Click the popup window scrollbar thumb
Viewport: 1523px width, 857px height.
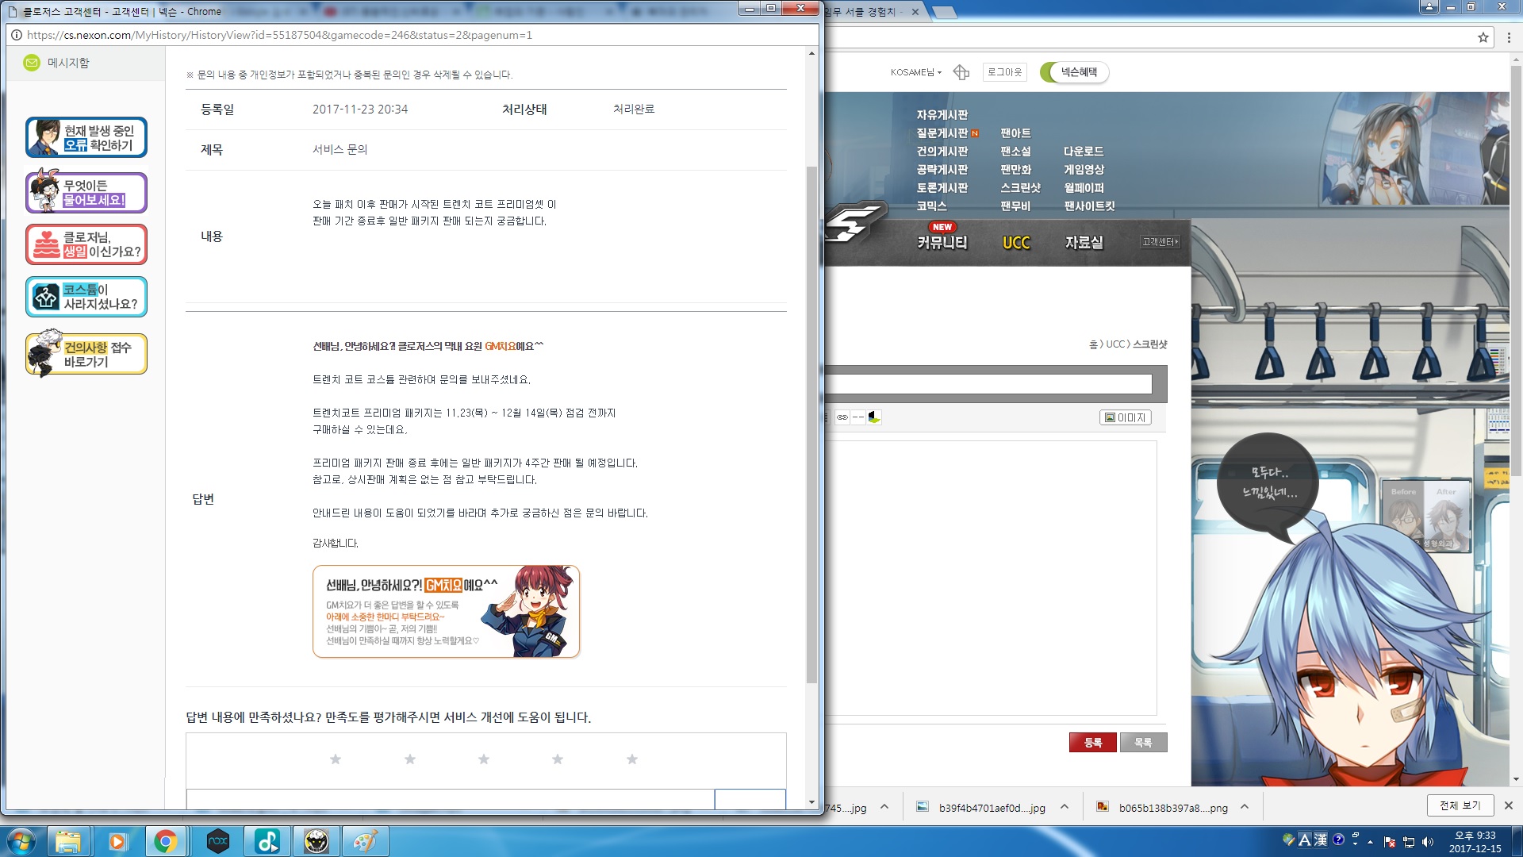(811, 425)
